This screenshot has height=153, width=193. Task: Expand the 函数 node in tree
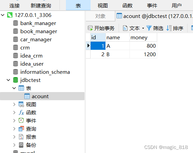pos(14,113)
